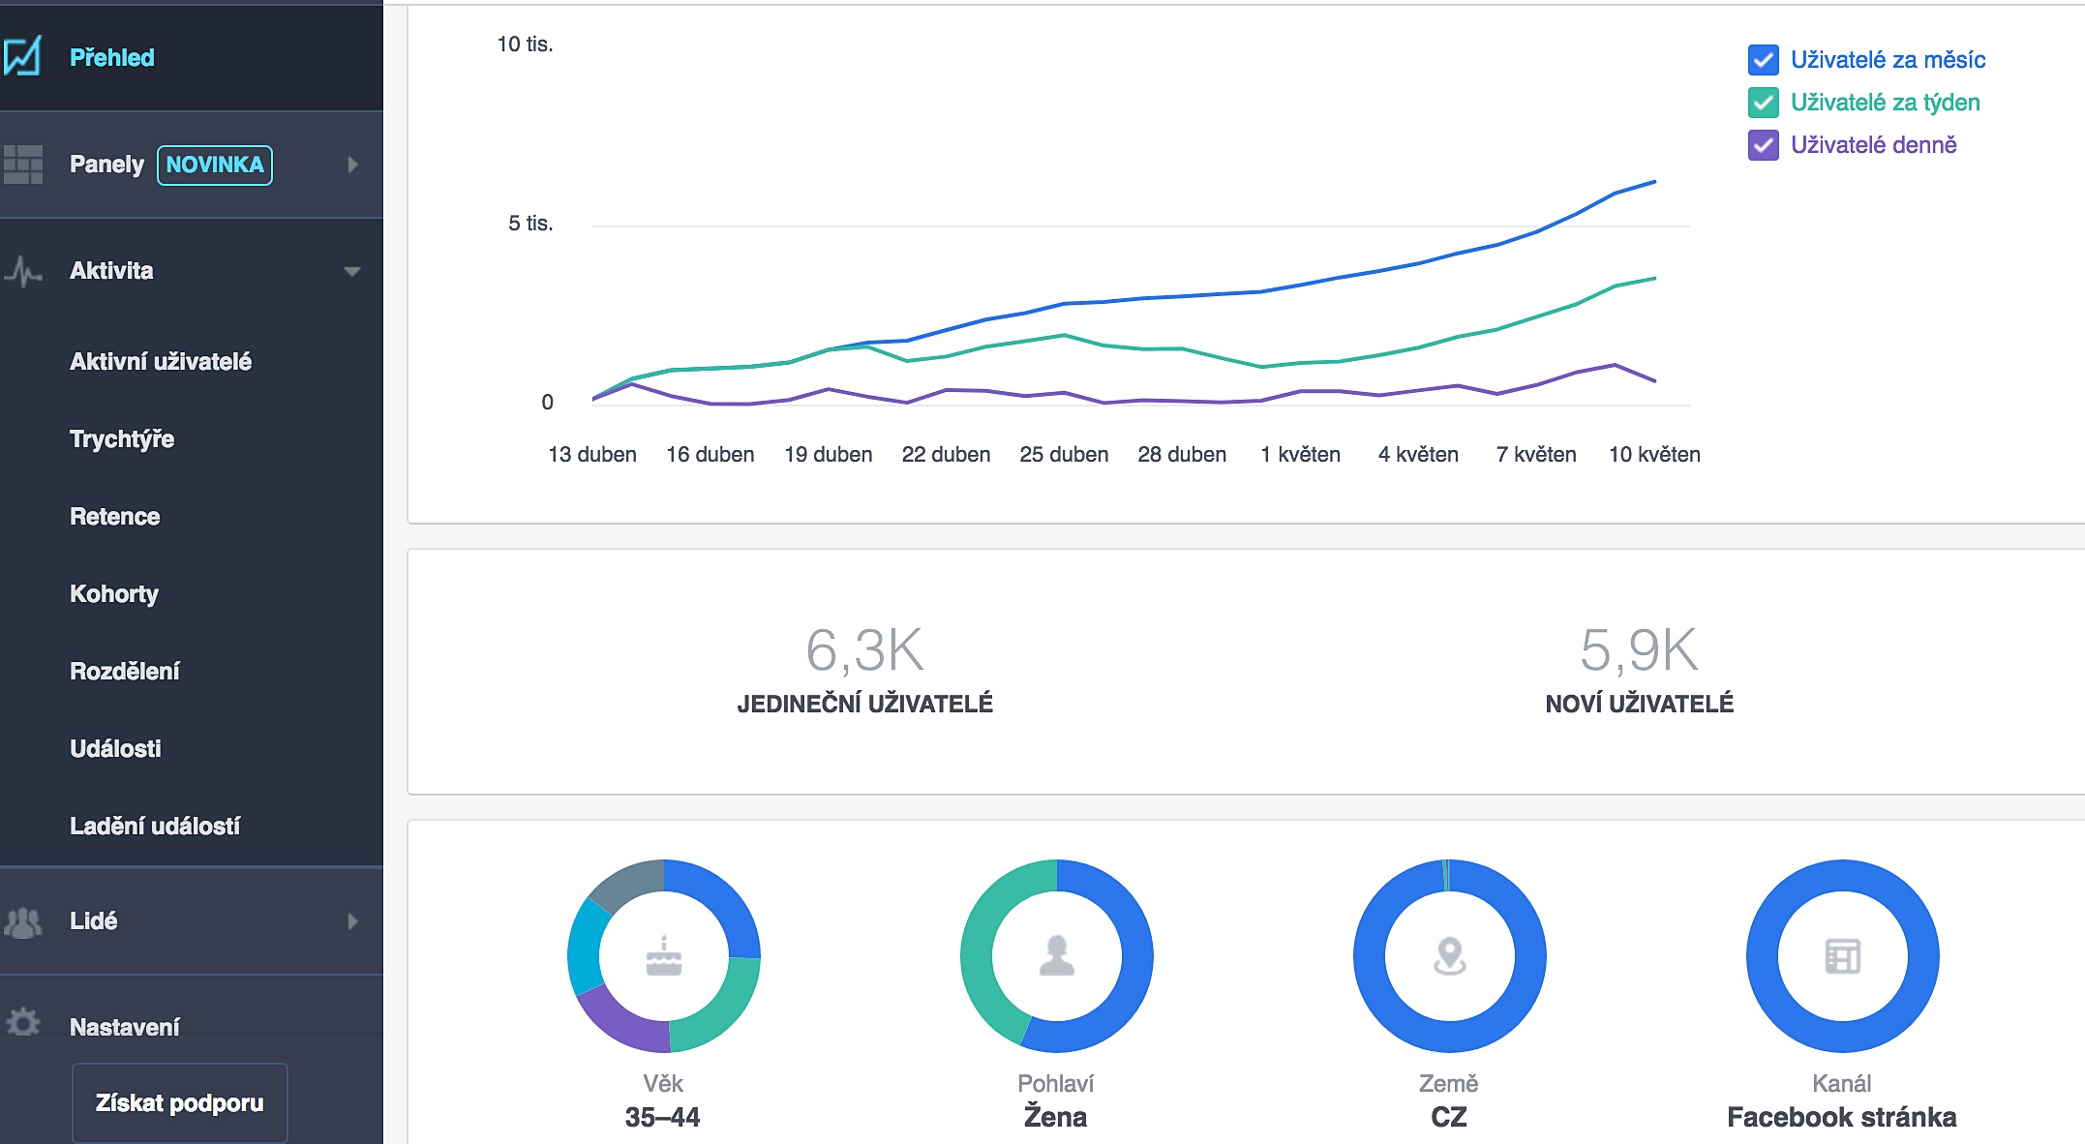Click the Přehled chart icon
Viewport: 2085px width, 1144px height.
pos(22,56)
